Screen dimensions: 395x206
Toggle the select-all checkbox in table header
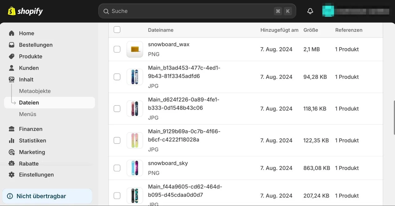pos(117,30)
